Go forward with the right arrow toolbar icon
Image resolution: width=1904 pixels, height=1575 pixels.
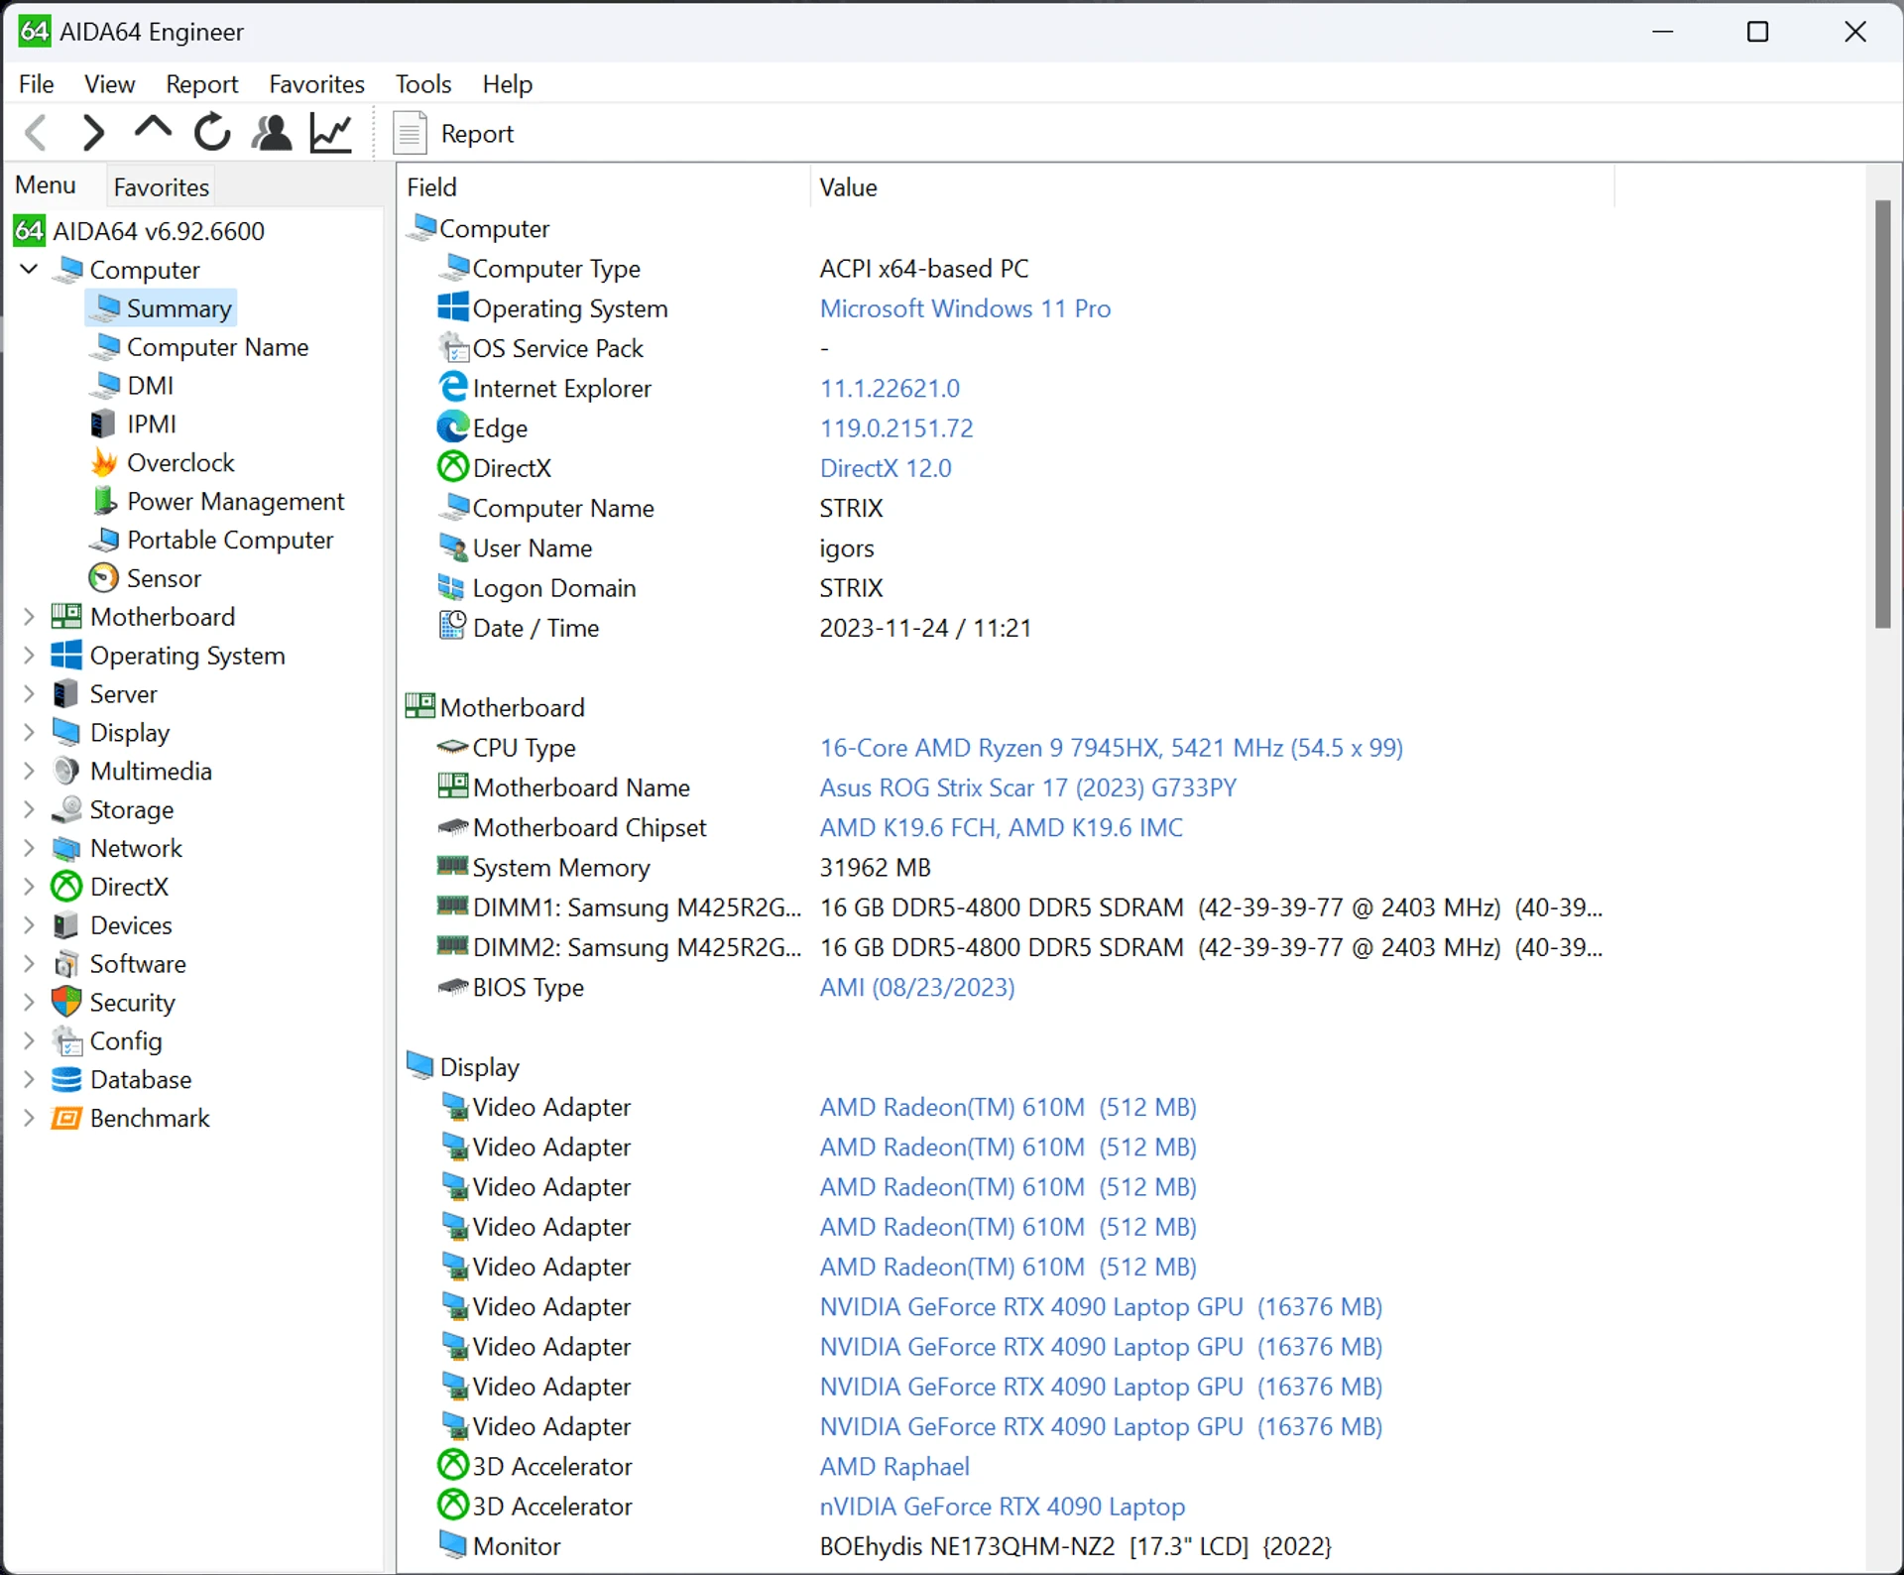click(x=93, y=133)
